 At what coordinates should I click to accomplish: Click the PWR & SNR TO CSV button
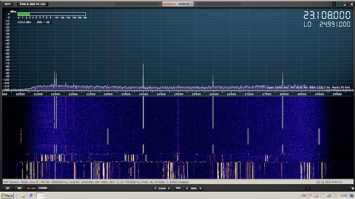(33, 4)
